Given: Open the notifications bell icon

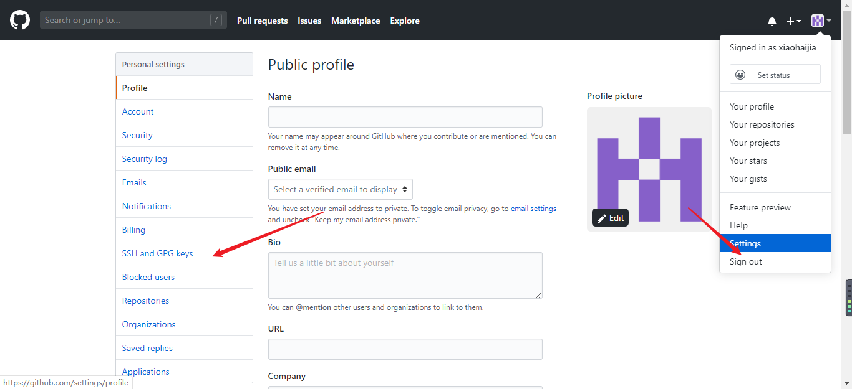Looking at the screenshot, I should coord(772,21).
